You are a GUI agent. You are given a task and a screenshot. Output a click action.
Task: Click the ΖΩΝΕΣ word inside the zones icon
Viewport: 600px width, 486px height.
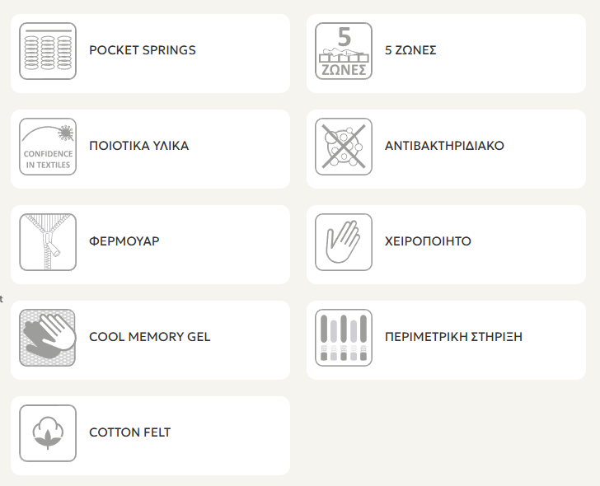click(x=344, y=69)
